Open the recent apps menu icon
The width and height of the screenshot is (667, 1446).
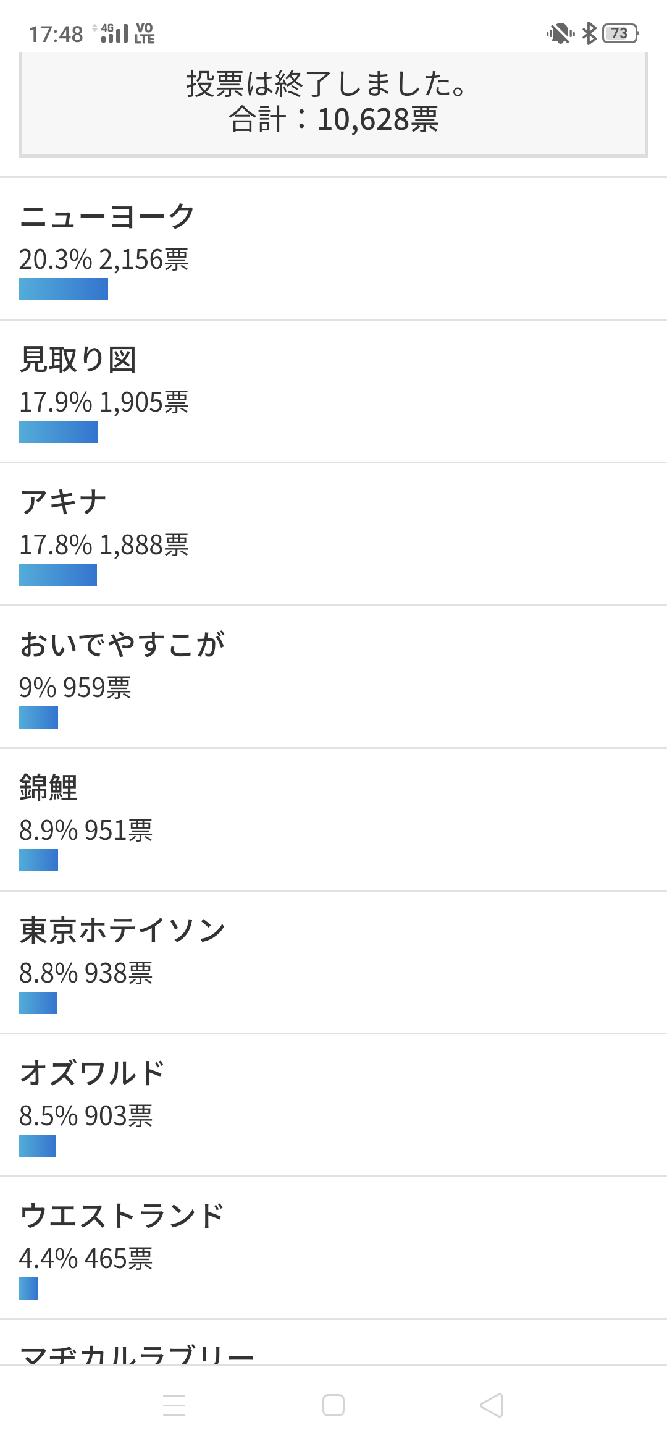(x=174, y=1405)
